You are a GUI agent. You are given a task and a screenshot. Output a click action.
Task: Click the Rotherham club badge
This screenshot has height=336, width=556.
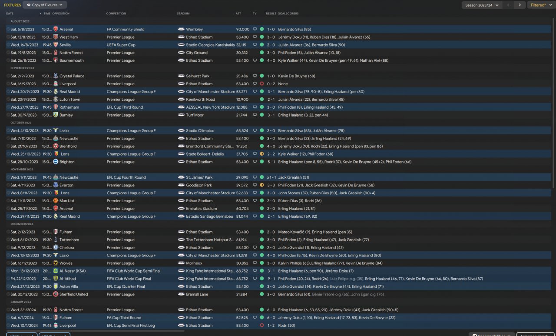(x=56, y=107)
